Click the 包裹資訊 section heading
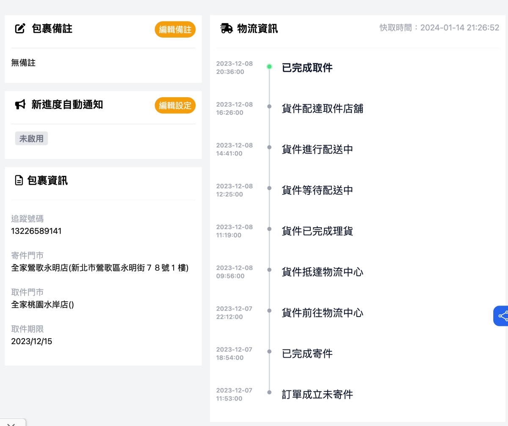Viewport: 508px width, 426px height. pos(47,181)
